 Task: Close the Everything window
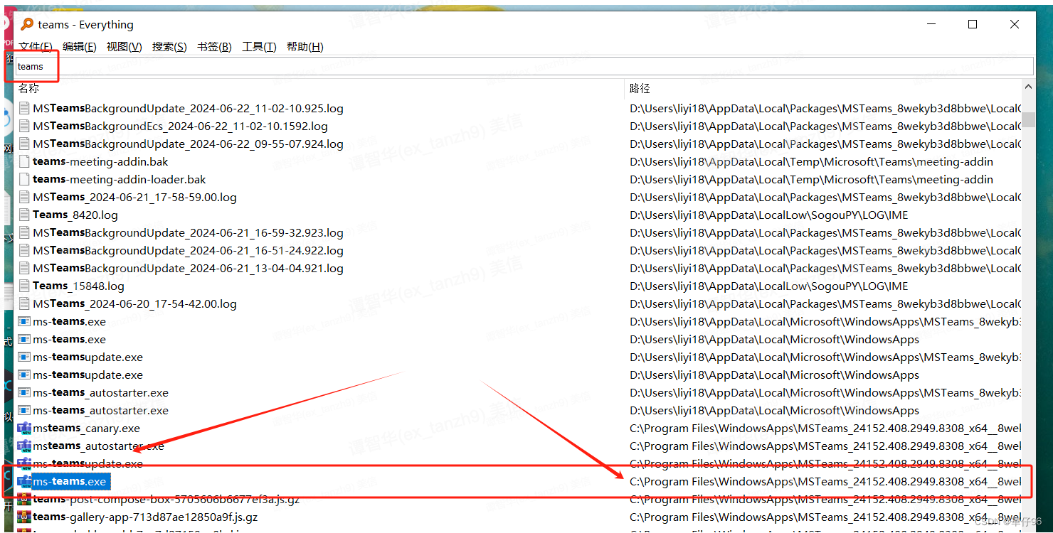(1015, 24)
